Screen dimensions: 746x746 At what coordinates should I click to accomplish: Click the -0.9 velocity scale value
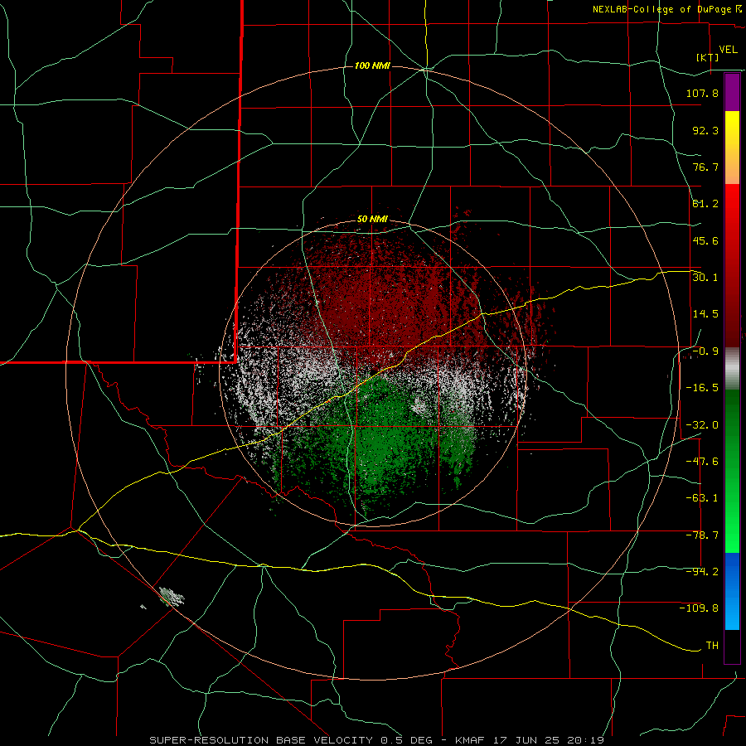(x=705, y=351)
